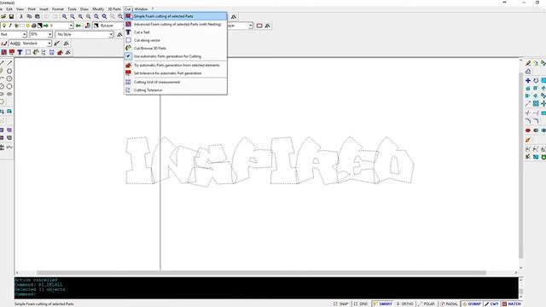Viewport: 546px width, 307px height.
Task: Click the Rotate icon on right toolbar
Action: [x=536, y=80]
